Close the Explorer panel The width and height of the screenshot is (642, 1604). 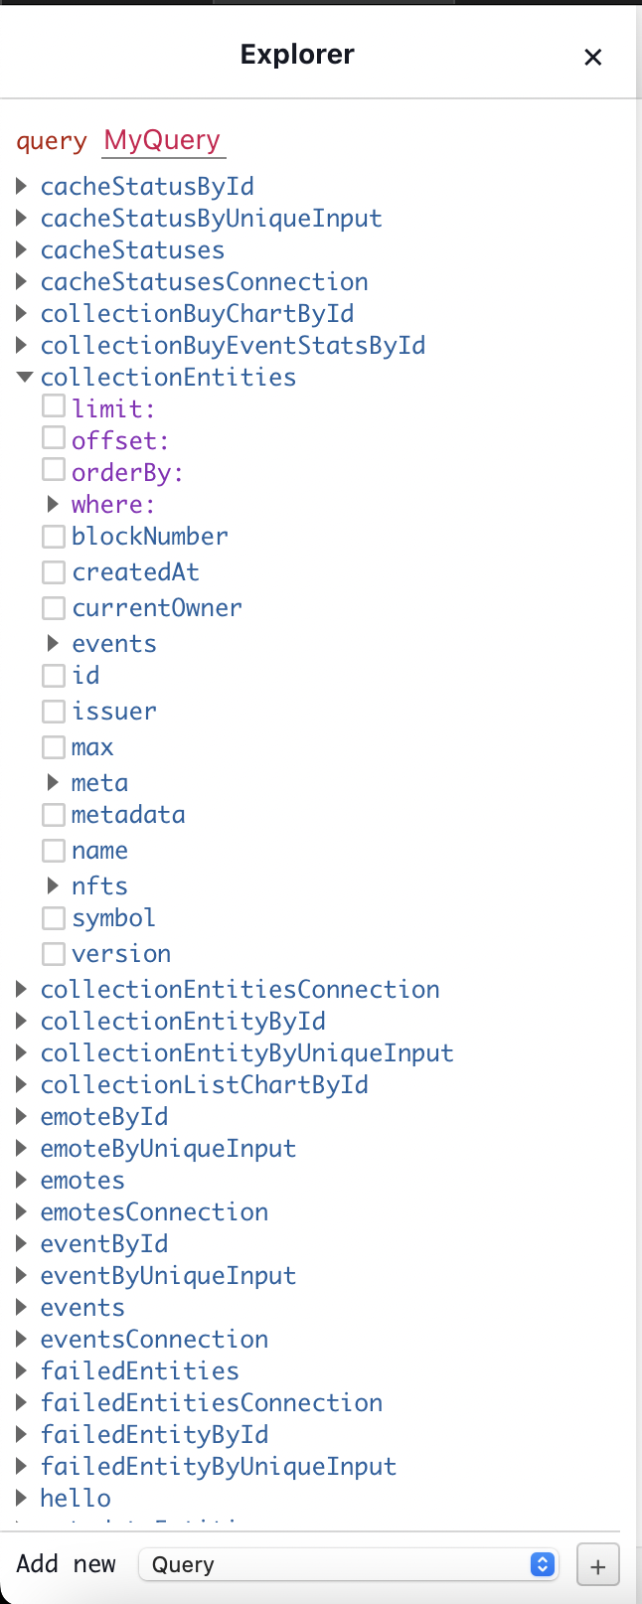click(x=593, y=58)
